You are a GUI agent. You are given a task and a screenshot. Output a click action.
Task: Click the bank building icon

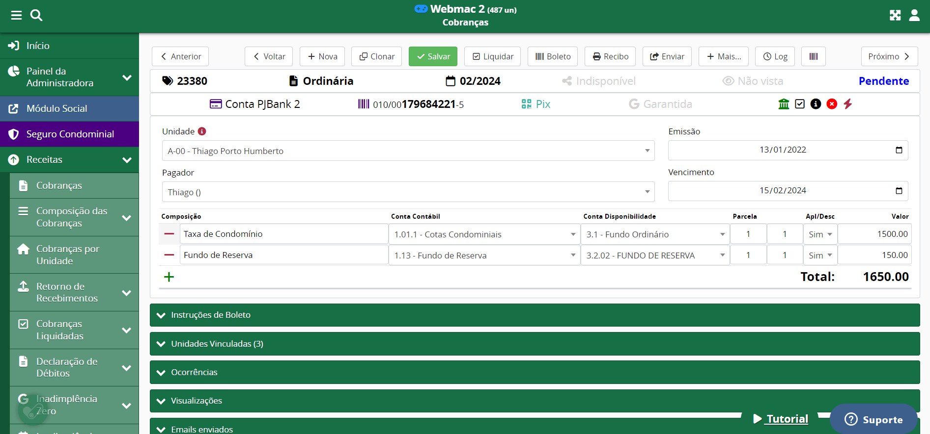coord(784,104)
